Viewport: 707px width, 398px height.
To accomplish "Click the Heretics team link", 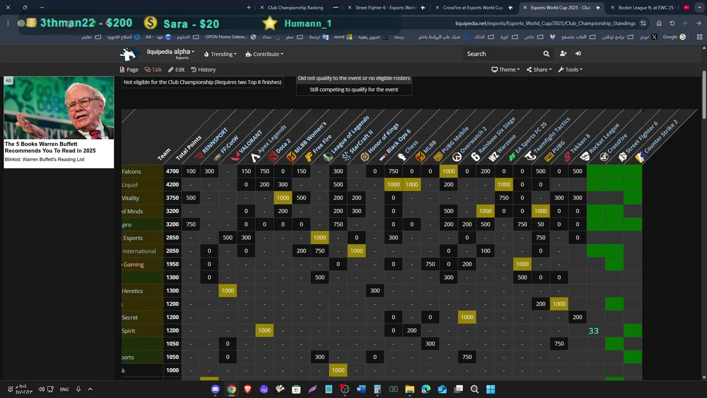I will coord(133,291).
